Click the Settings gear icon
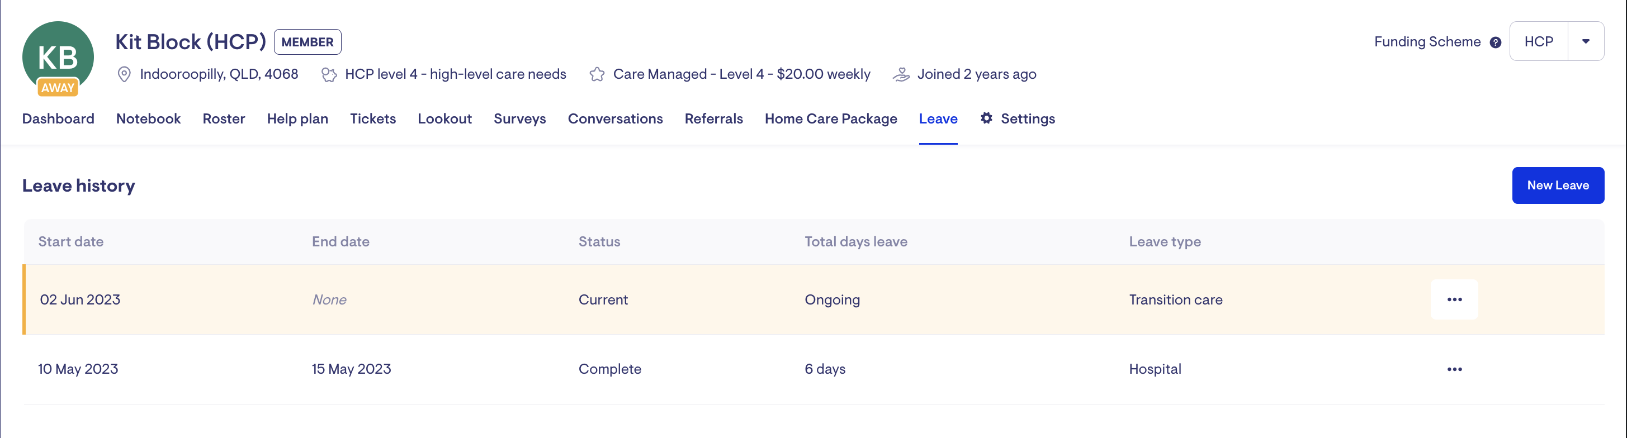The height and width of the screenshot is (438, 1627). click(986, 118)
